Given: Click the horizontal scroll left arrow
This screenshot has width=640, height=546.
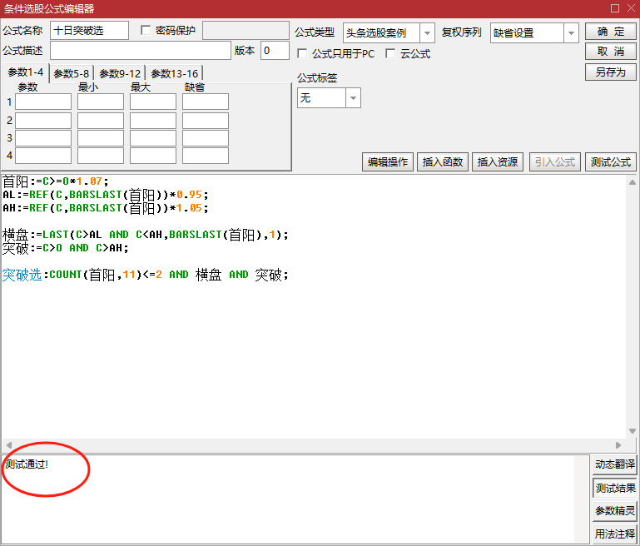Looking at the screenshot, I should (x=9, y=445).
